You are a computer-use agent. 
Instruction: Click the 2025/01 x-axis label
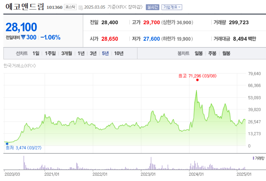[x=244, y=174]
